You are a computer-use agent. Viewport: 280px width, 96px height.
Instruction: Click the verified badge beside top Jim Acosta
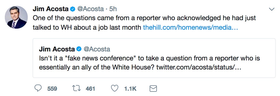click(72, 9)
